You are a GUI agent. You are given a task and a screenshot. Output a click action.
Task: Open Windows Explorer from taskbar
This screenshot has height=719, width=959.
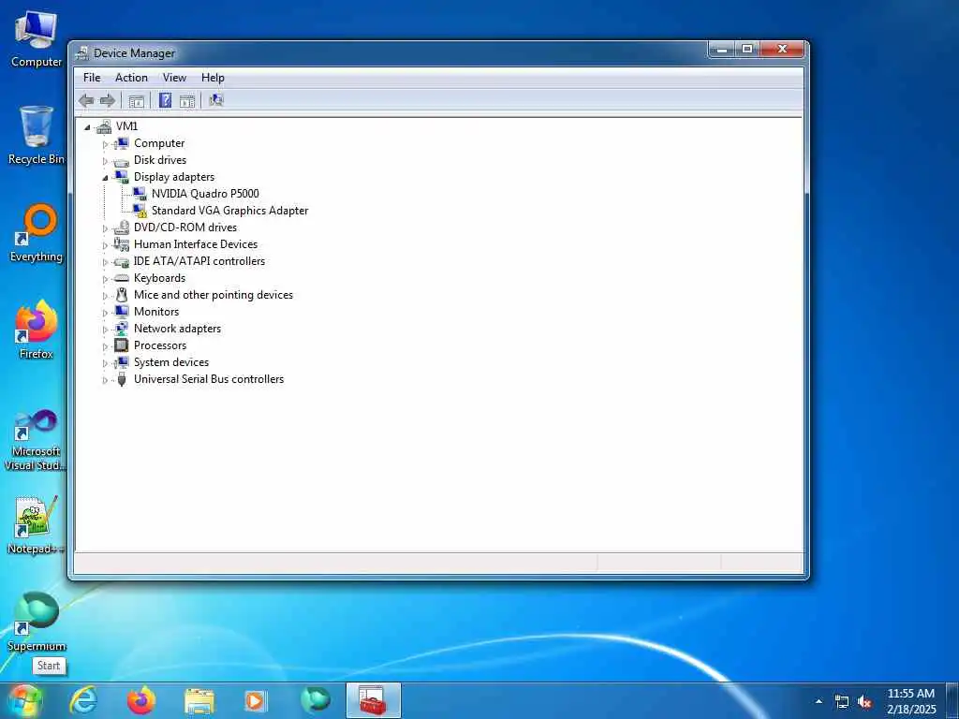[199, 700]
